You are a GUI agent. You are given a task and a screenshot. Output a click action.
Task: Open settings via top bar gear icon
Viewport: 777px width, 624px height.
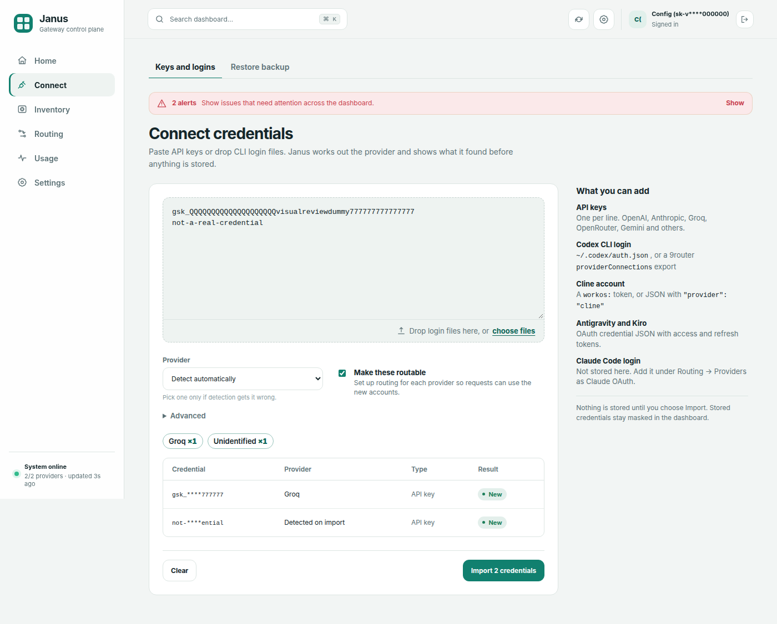(604, 19)
